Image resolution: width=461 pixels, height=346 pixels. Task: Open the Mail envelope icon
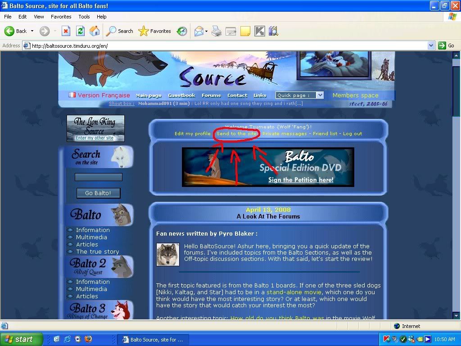tap(199, 31)
